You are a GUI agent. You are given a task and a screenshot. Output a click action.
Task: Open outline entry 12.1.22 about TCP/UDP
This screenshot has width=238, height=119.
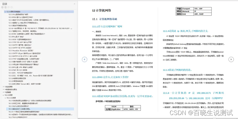[x=20, y=73]
